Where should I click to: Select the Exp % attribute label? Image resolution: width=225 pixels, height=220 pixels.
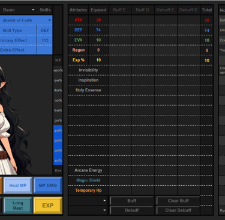point(79,60)
